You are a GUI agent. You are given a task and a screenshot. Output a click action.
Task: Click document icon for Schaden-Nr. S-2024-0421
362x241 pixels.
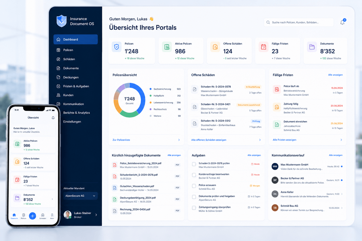point(195,107)
